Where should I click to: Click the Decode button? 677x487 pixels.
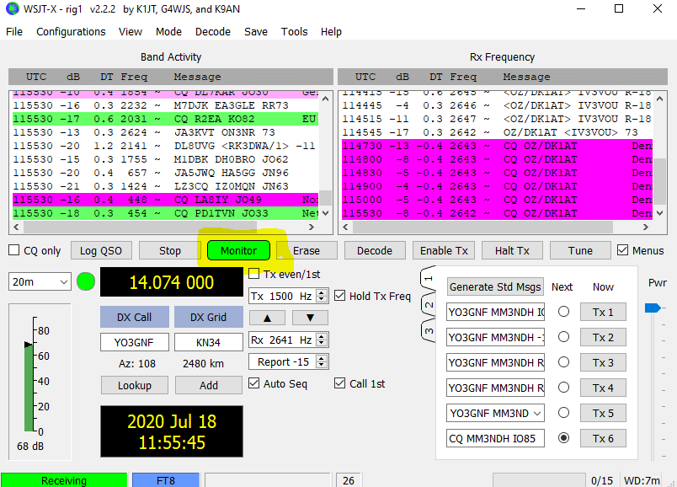point(375,250)
